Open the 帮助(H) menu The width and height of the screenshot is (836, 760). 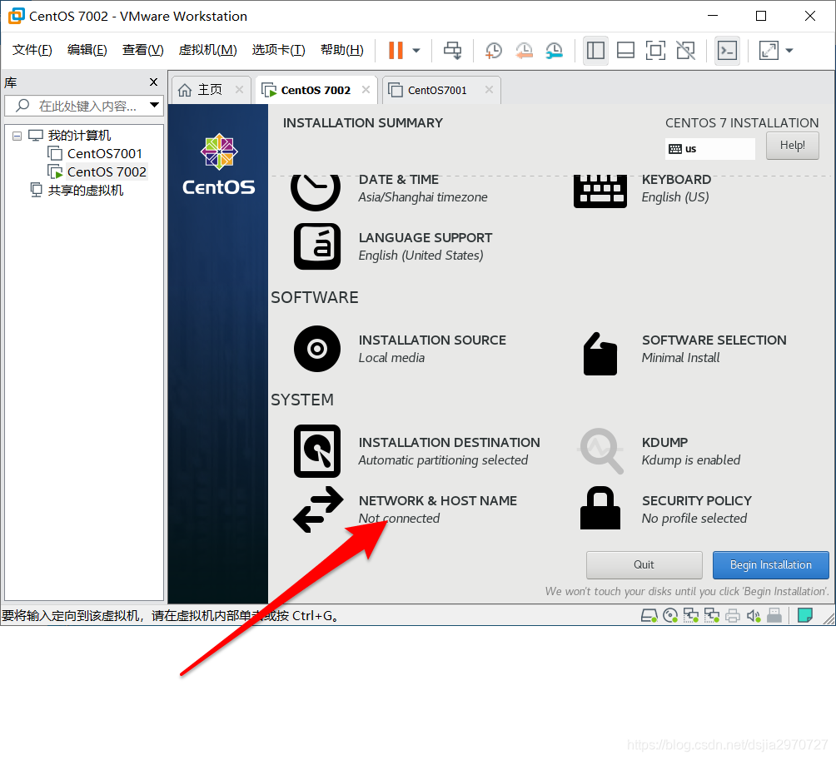pyautogui.click(x=341, y=50)
